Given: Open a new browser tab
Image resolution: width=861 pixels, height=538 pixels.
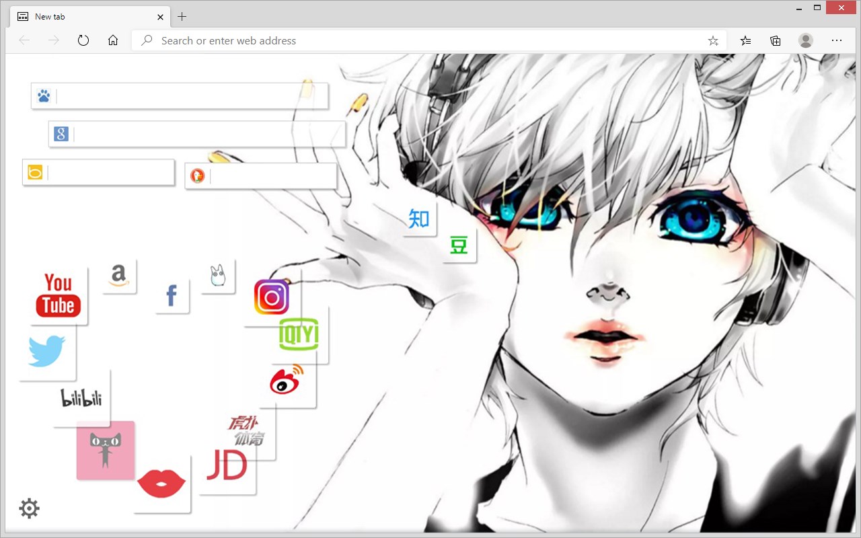Looking at the screenshot, I should (x=182, y=17).
